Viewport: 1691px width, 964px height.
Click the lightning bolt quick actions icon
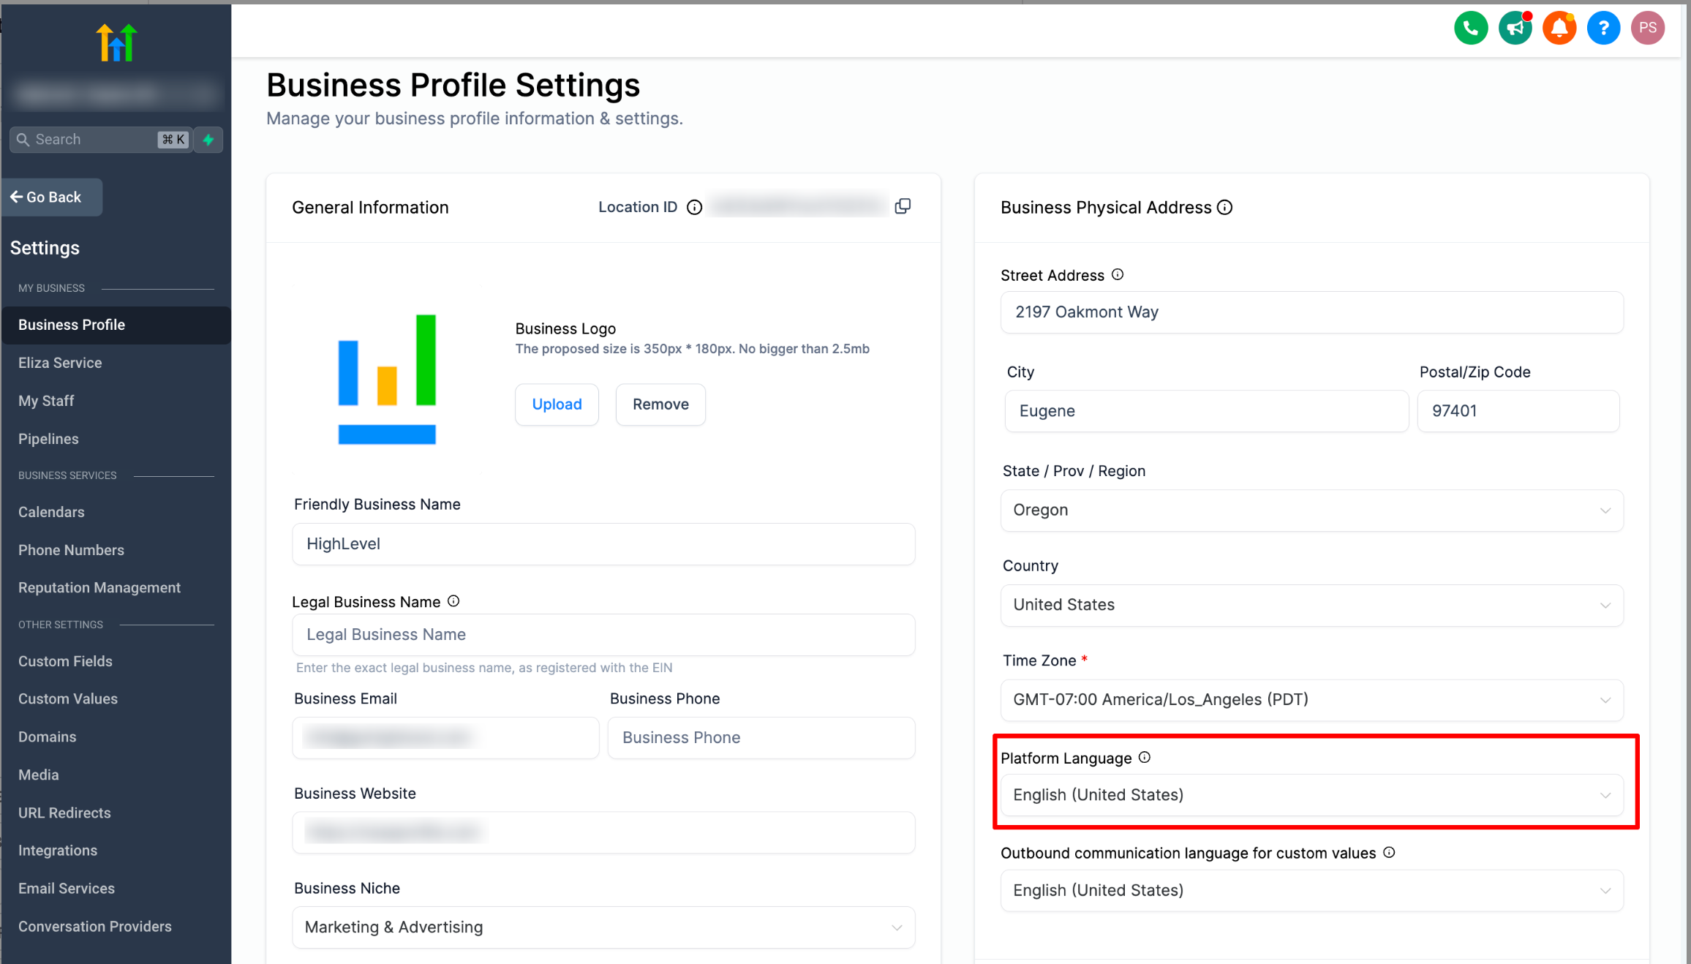[208, 140]
